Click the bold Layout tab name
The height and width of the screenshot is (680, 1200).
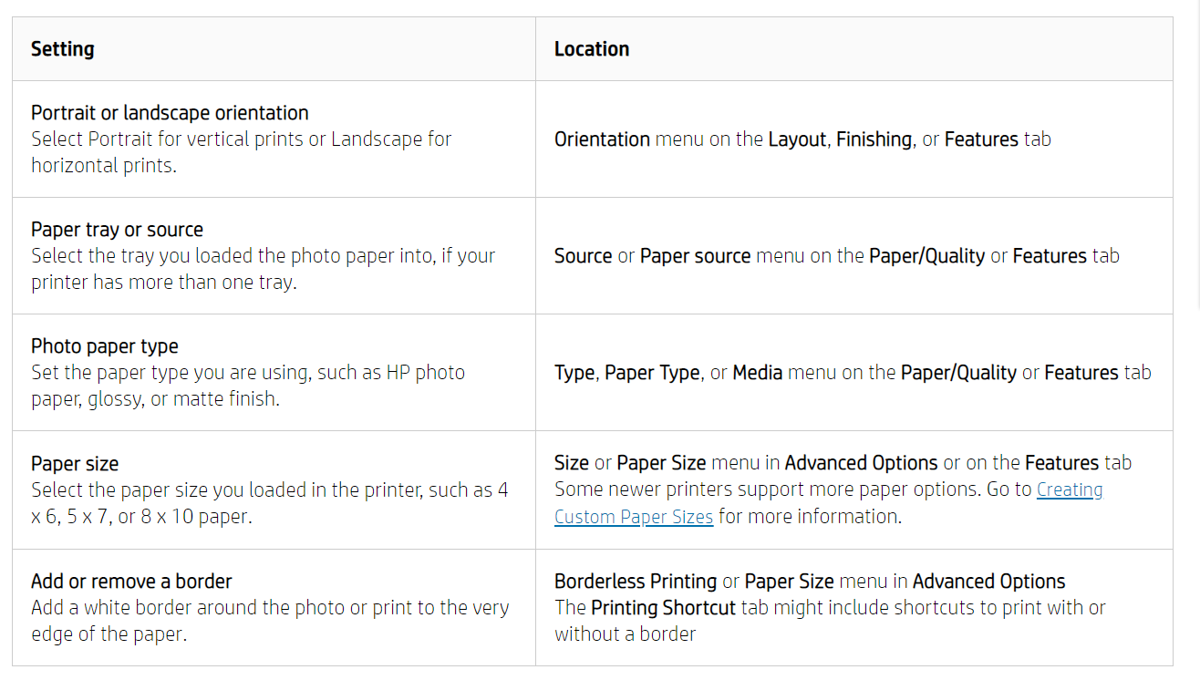[796, 139]
